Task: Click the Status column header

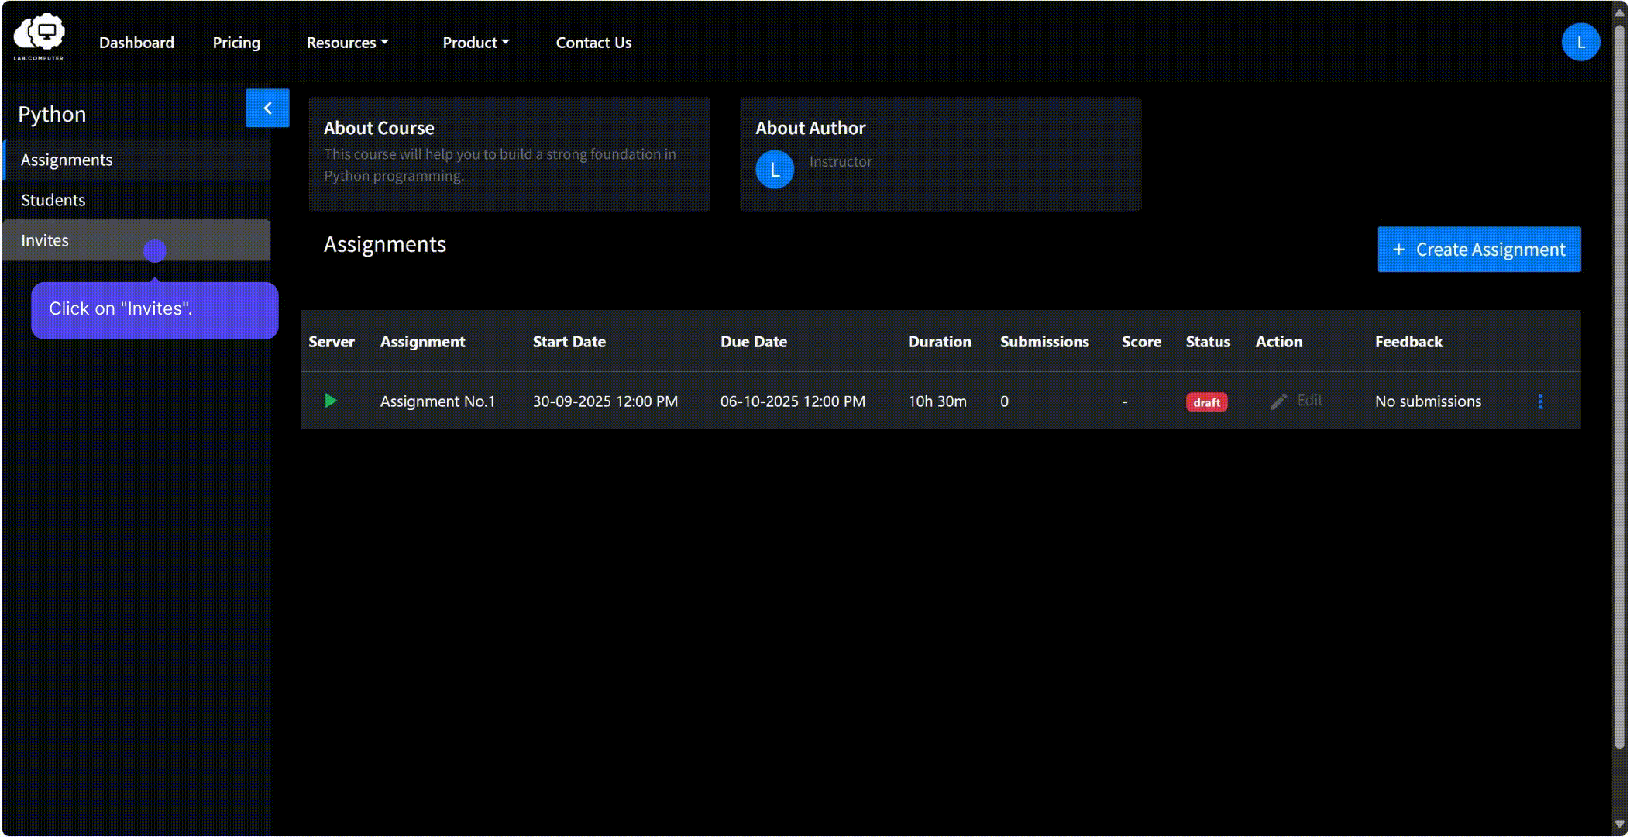Action: tap(1208, 342)
